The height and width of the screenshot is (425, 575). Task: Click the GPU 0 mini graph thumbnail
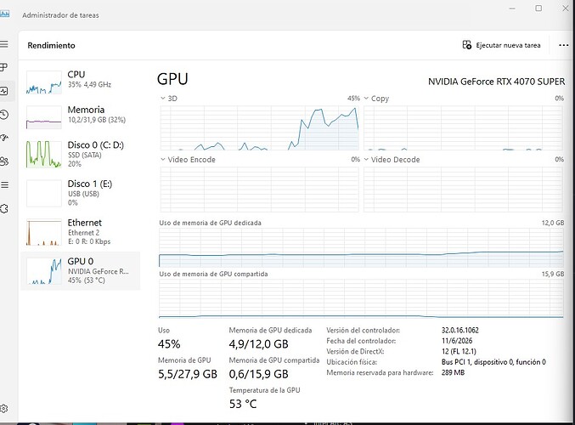[44, 271]
